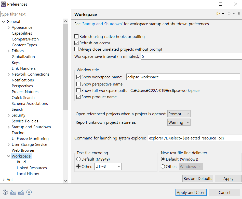Expand the Network Connections node
The image size is (242, 199).
(9, 74)
